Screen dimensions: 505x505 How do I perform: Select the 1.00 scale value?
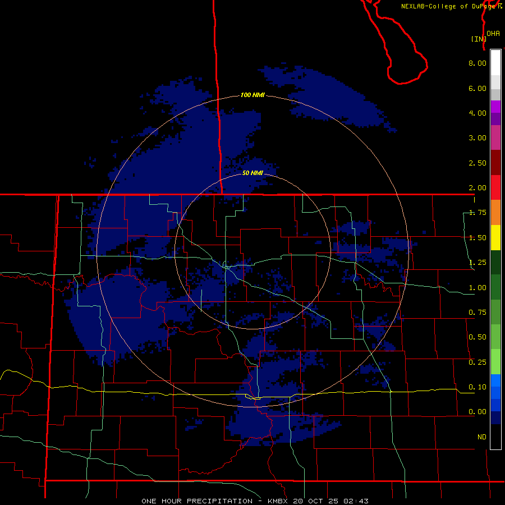(x=478, y=288)
